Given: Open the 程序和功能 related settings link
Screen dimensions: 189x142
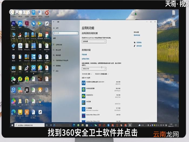Looking at the screenshot, I should (x=137, y=35).
